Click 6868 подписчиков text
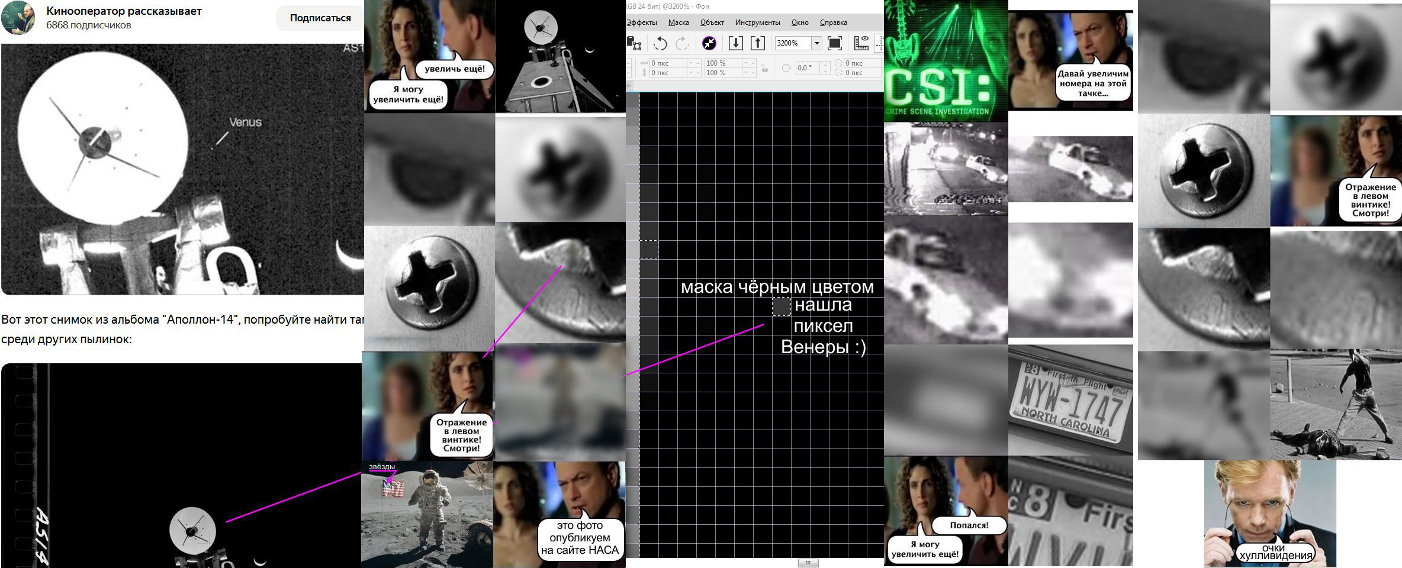Image resolution: width=1402 pixels, height=568 pixels. pyautogui.click(x=89, y=25)
